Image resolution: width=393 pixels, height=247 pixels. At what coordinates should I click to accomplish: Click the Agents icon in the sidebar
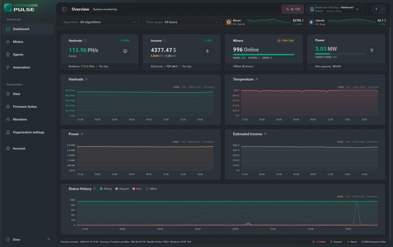(x=8, y=55)
